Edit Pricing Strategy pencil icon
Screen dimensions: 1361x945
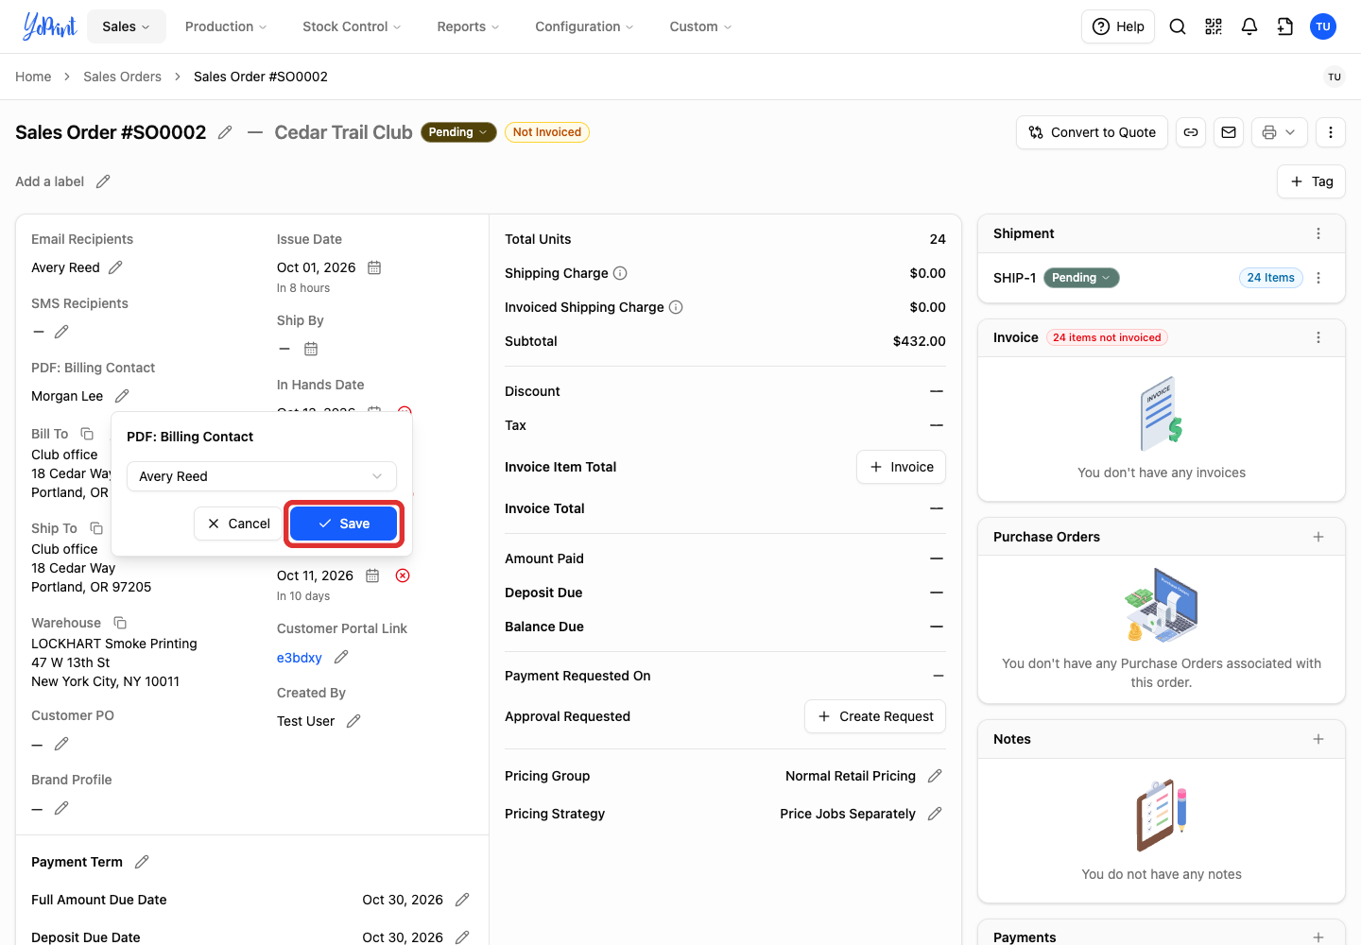pos(935,814)
